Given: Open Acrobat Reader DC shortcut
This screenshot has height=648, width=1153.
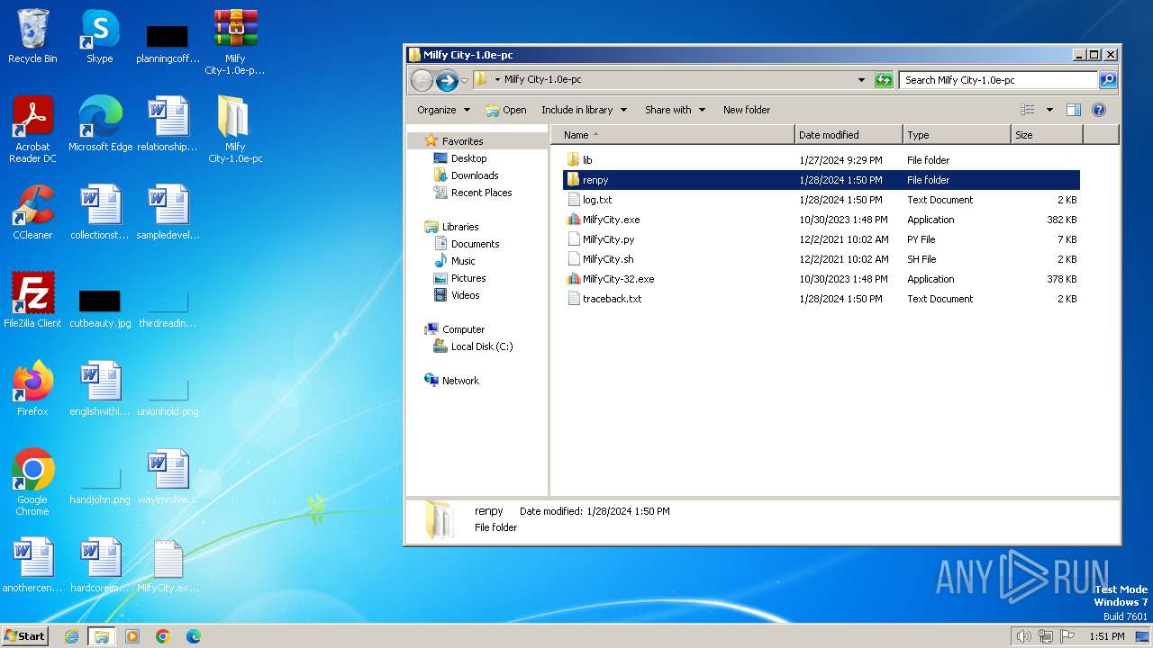Looking at the screenshot, I should tap(32, 130).
